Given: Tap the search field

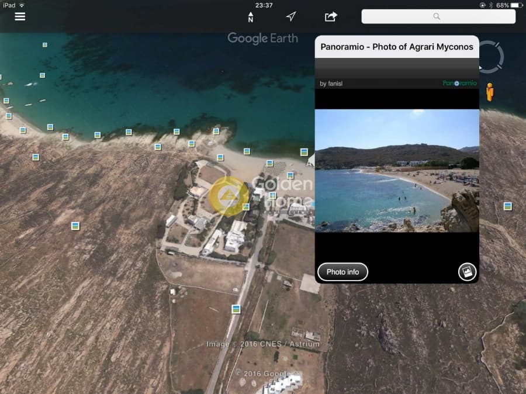Looking at the screenshot, I should coord(438,16).
